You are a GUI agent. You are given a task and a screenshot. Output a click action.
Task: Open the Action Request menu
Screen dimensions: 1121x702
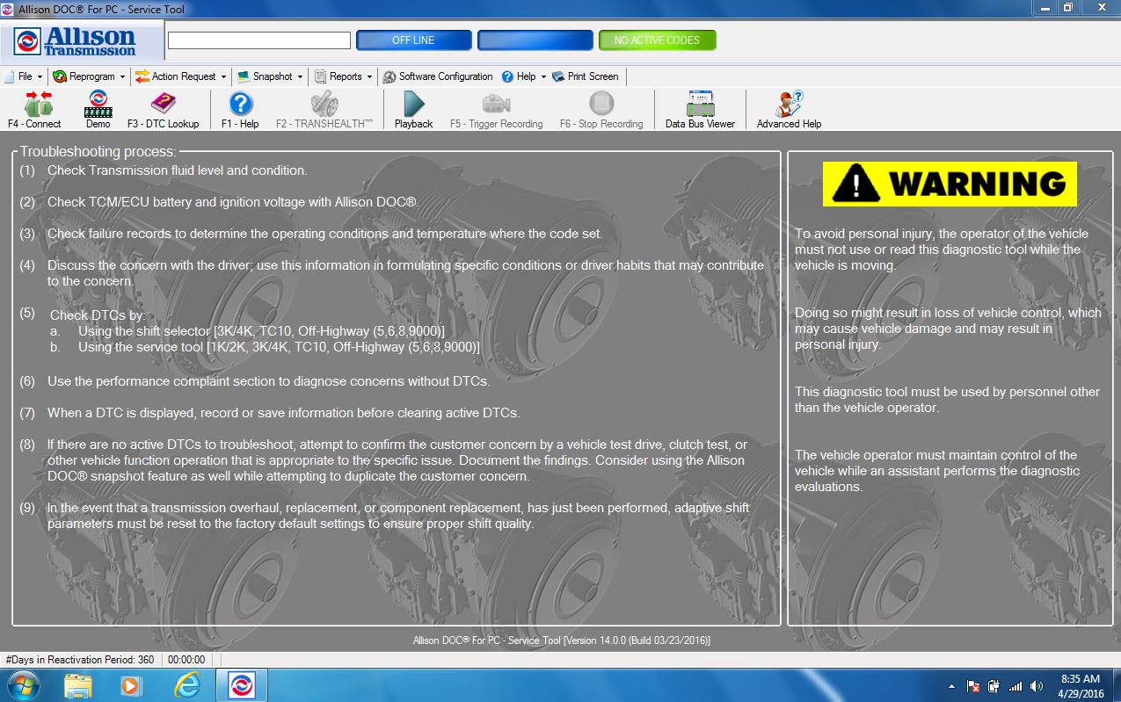click(x=181, y=76)
